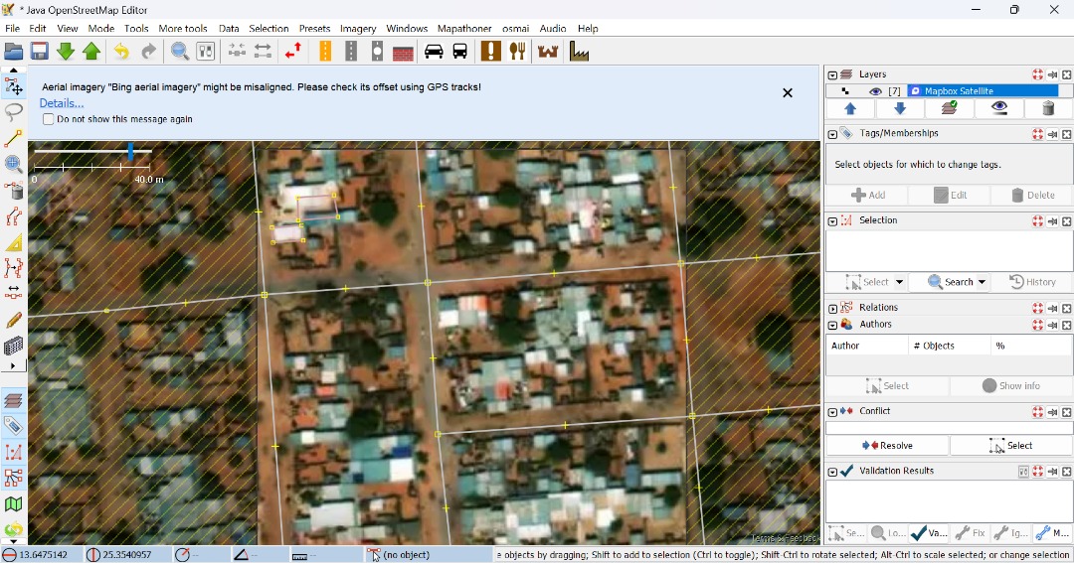This screenshot has height=563, width=1074.
Task: Click the magnifier search icon in toolbar
Action: tap(179, 52)
